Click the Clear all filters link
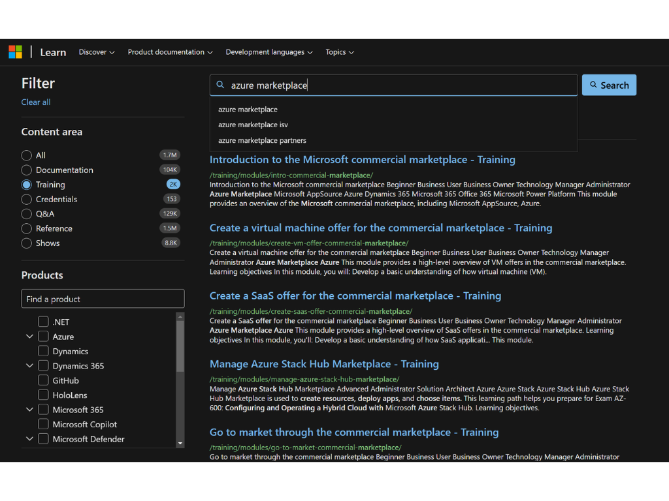The width and height of the screenshot is (669, 501). coord(36,102)
